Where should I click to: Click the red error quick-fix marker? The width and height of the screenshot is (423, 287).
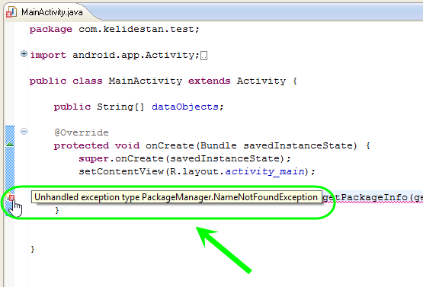(11, 197)
